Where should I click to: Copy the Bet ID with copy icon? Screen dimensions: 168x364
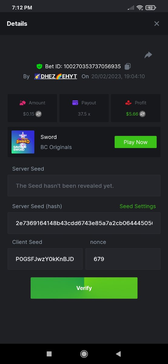pos(128,66)
